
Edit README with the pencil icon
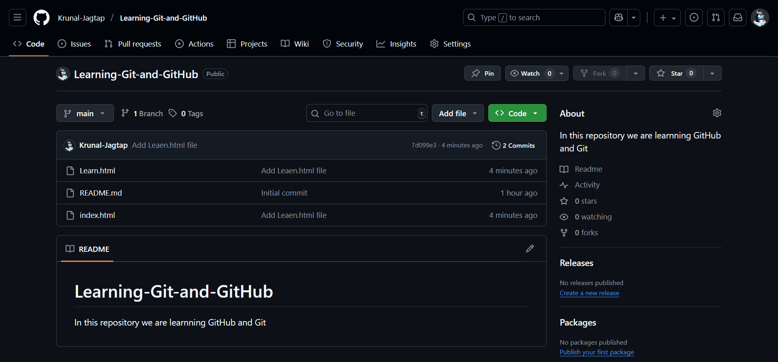click(x=530, y=249)
